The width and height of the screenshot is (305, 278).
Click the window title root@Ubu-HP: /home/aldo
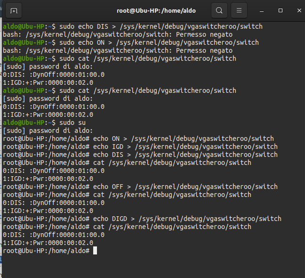tap(156, 11)
